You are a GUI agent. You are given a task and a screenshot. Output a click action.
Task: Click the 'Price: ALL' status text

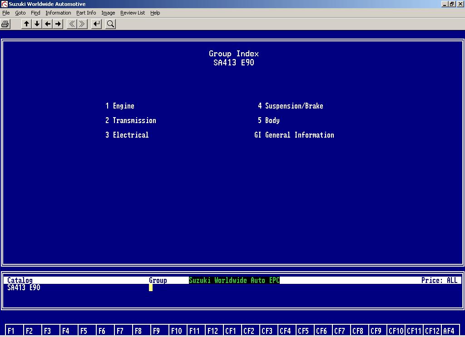[439, 280]
